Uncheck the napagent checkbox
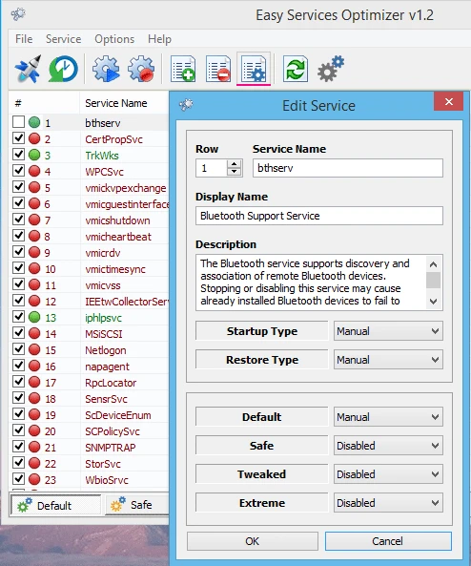This screenshot has width=471, height=566. pos(18,366)
